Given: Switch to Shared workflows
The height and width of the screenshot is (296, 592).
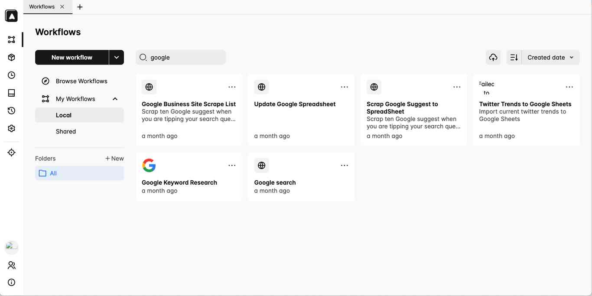Looking at the screenshot, I should tap(66, 131).
